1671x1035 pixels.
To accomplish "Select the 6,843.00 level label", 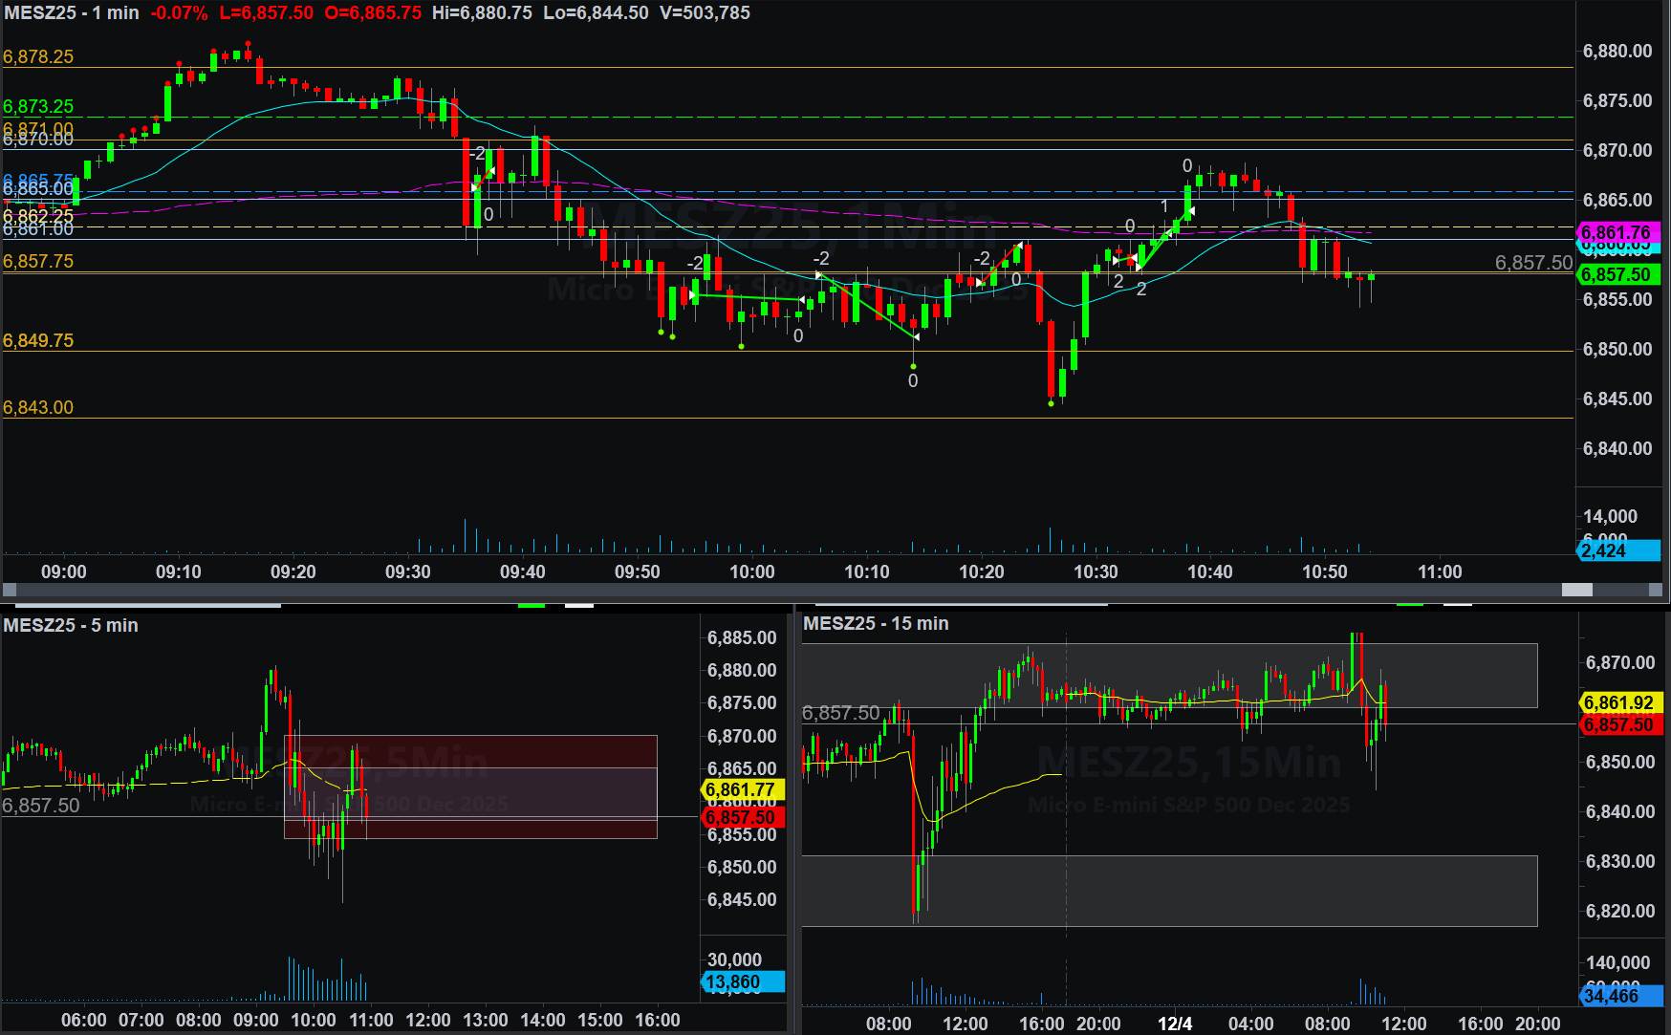I will point(38,407).
